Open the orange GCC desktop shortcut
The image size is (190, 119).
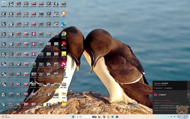[64, 13]
